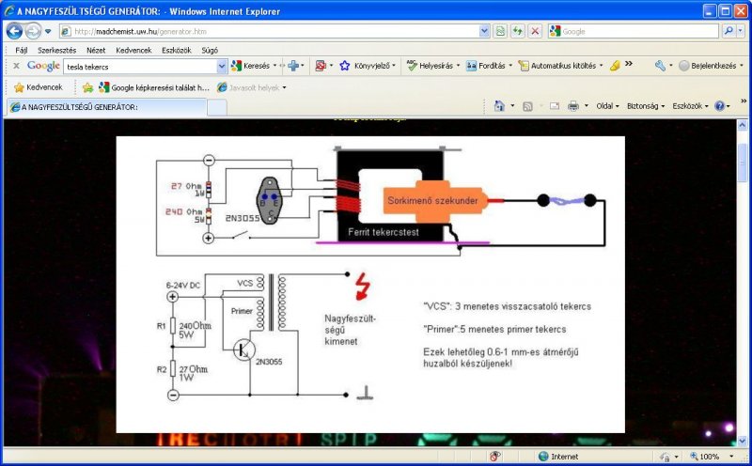
Task: Click the RSS feeds icon
Action: coord(527,106)
